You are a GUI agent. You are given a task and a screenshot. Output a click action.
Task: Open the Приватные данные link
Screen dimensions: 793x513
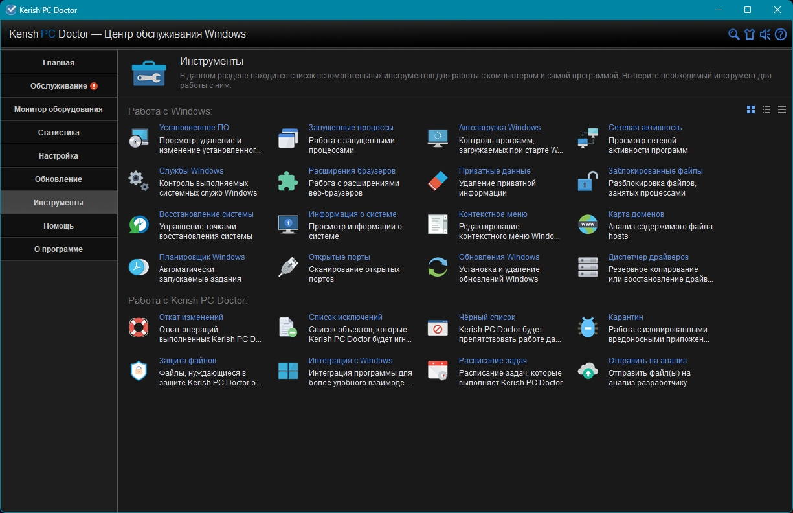[495, 171]
